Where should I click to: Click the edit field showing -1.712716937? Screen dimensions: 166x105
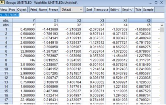point(82,15)
